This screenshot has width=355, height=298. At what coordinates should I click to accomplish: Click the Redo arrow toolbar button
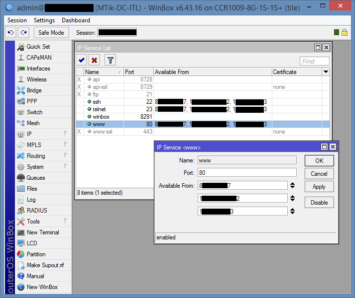pos(24,33)
